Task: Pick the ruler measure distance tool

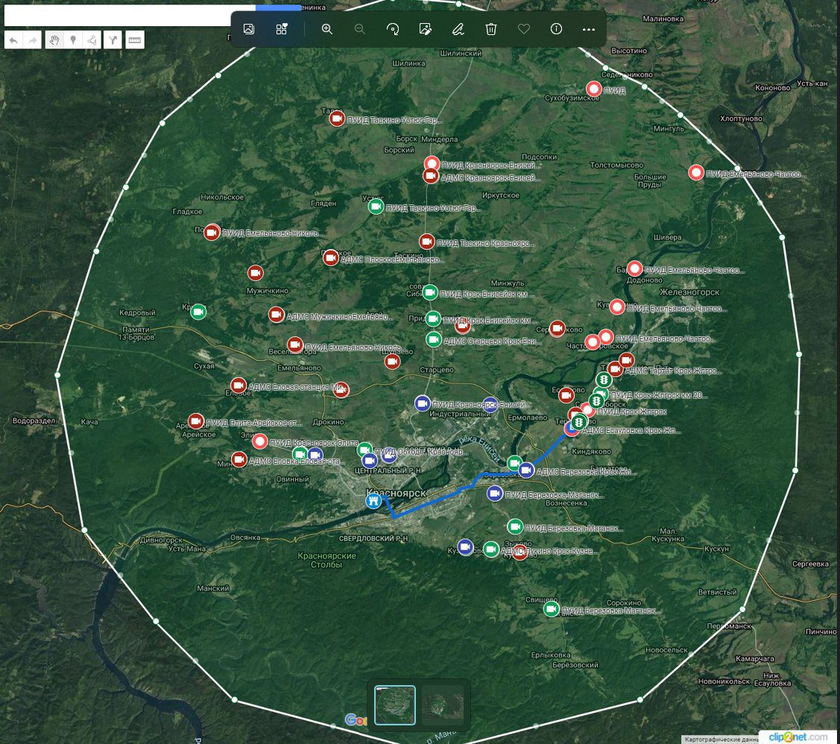Action: (x=134, y=40)
